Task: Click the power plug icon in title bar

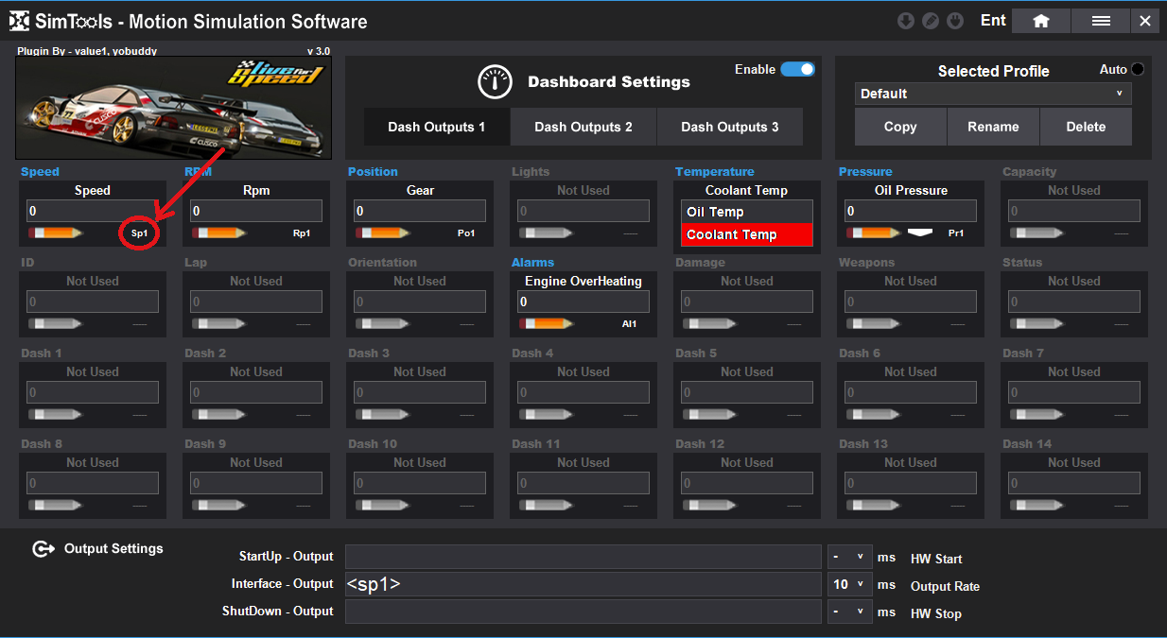Action: pos(955,21)
